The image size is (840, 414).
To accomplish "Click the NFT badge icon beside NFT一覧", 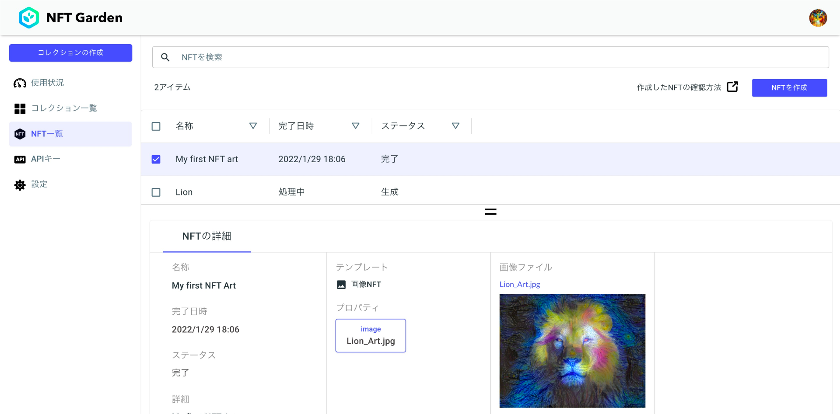I will point(20,134).
